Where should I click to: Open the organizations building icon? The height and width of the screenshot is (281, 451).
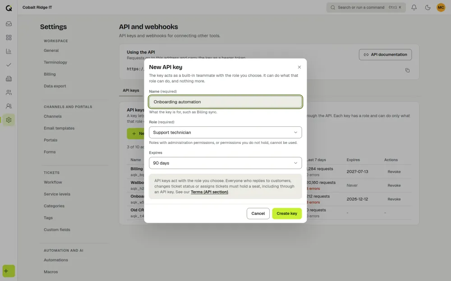pyautogui.click(x=9, y=79)
